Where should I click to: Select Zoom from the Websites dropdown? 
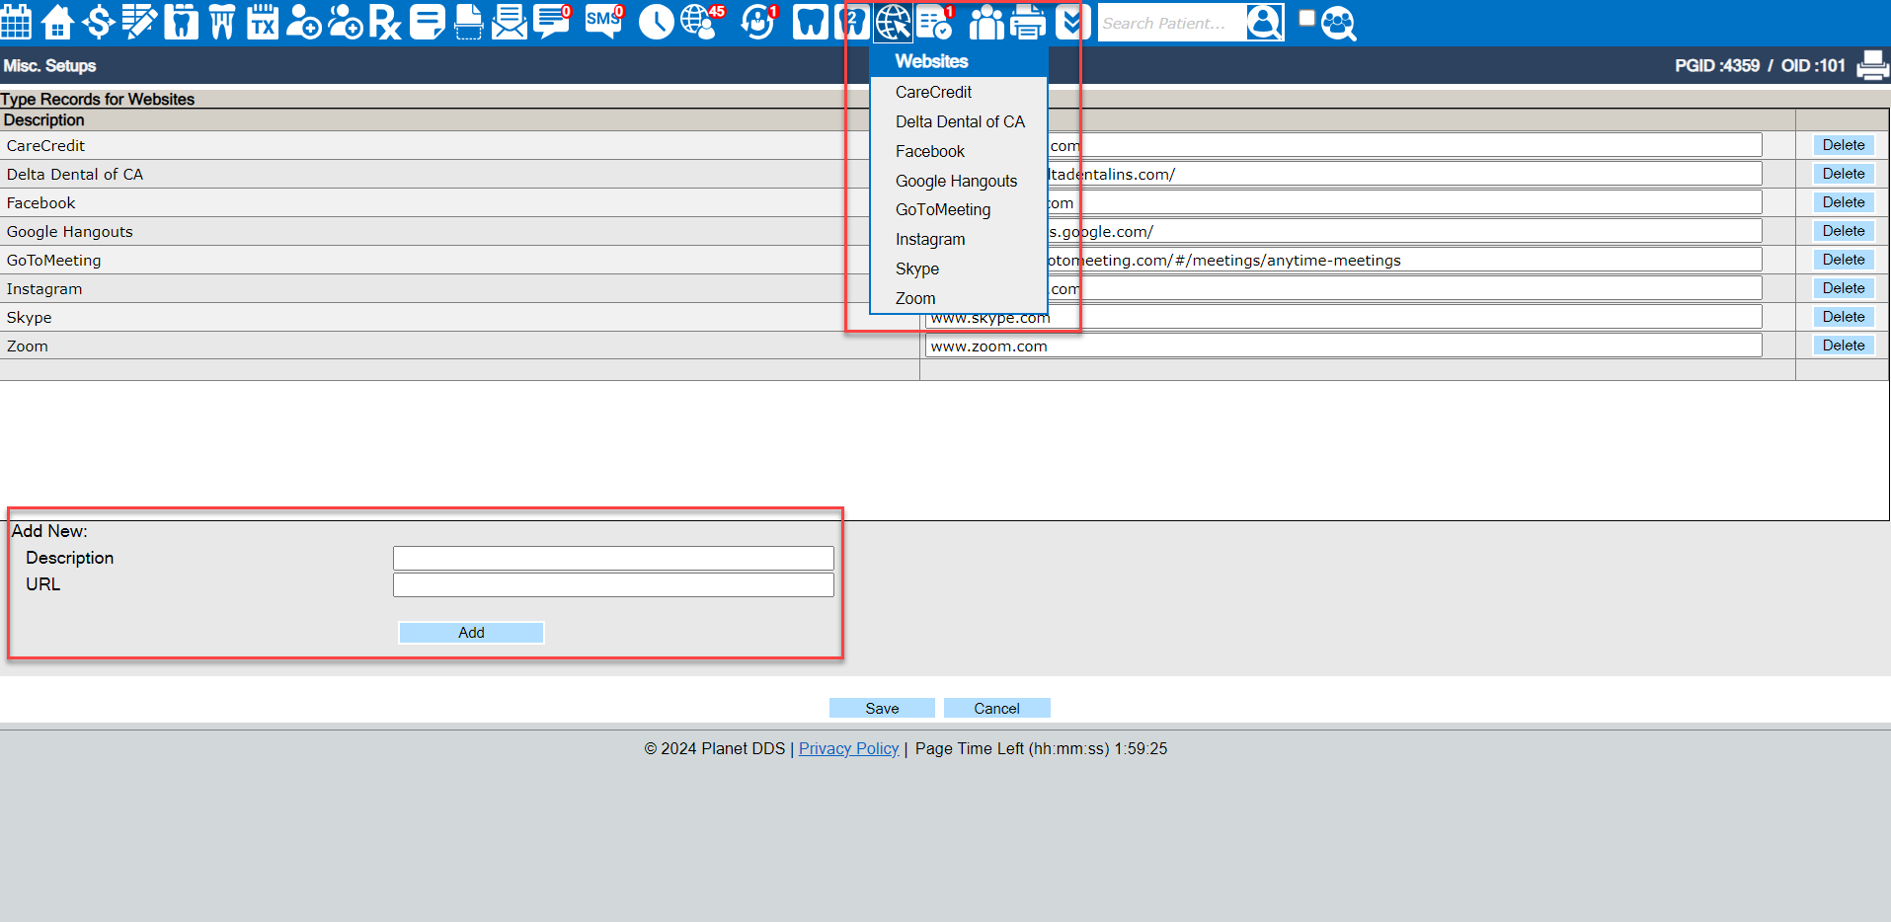tap(914, 298)
